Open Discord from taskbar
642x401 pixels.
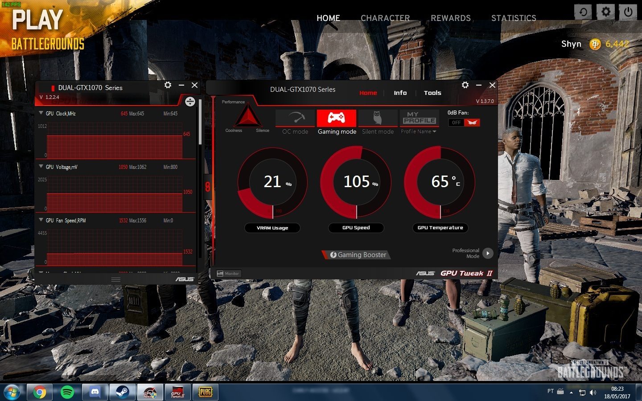pyautogui.click(x=95, y=392)
